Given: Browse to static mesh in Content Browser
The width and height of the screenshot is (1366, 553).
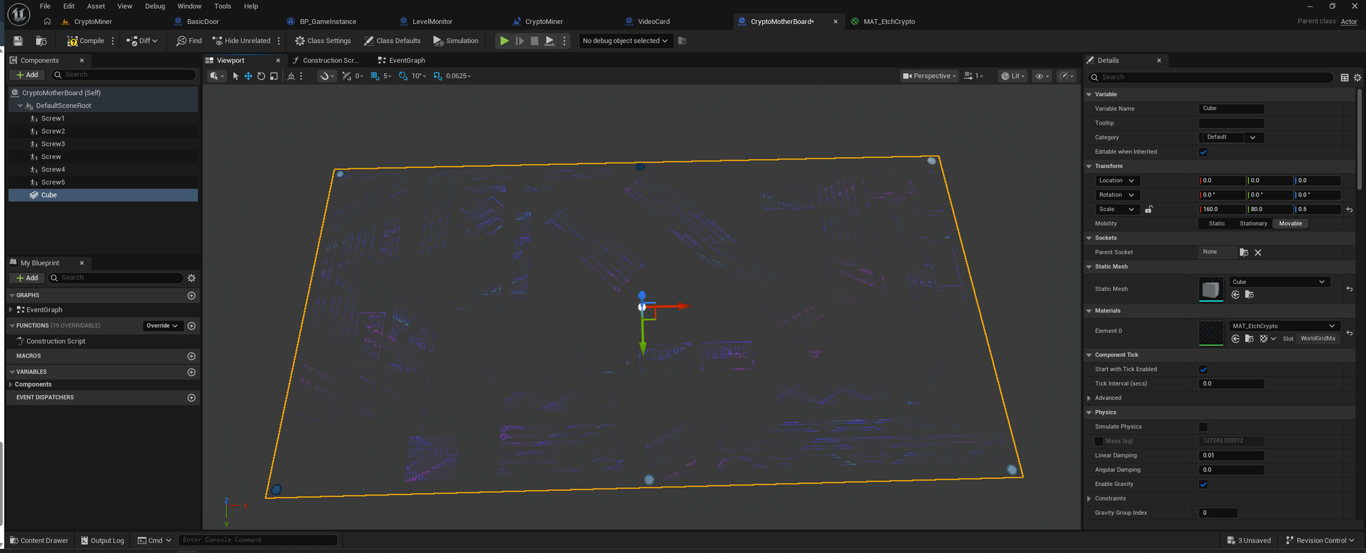Looking at the screenshot, I should tap(1249, 295).
